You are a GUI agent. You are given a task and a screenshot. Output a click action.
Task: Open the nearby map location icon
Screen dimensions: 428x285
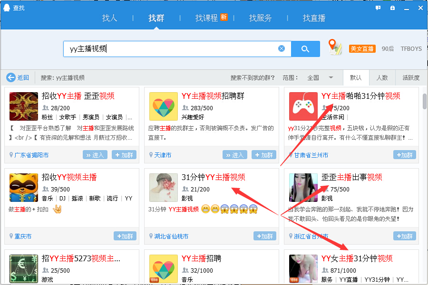(335, 47)
